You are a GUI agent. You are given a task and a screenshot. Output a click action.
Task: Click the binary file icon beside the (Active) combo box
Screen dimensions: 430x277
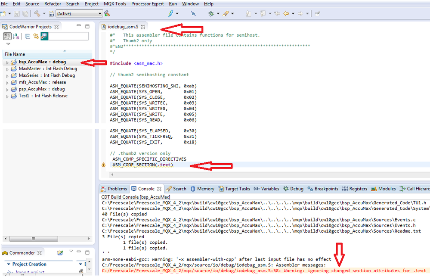pos(51,13)
